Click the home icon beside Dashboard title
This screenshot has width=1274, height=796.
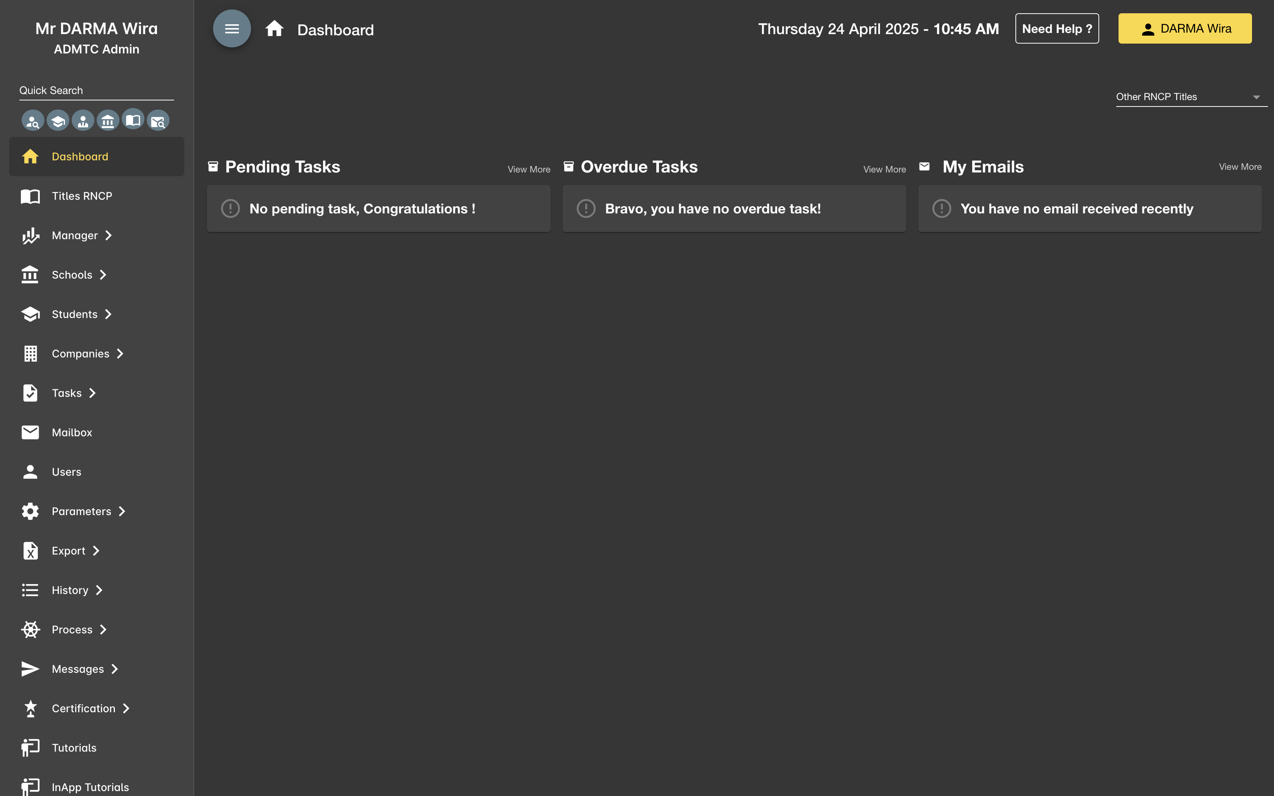pos(274,29)
